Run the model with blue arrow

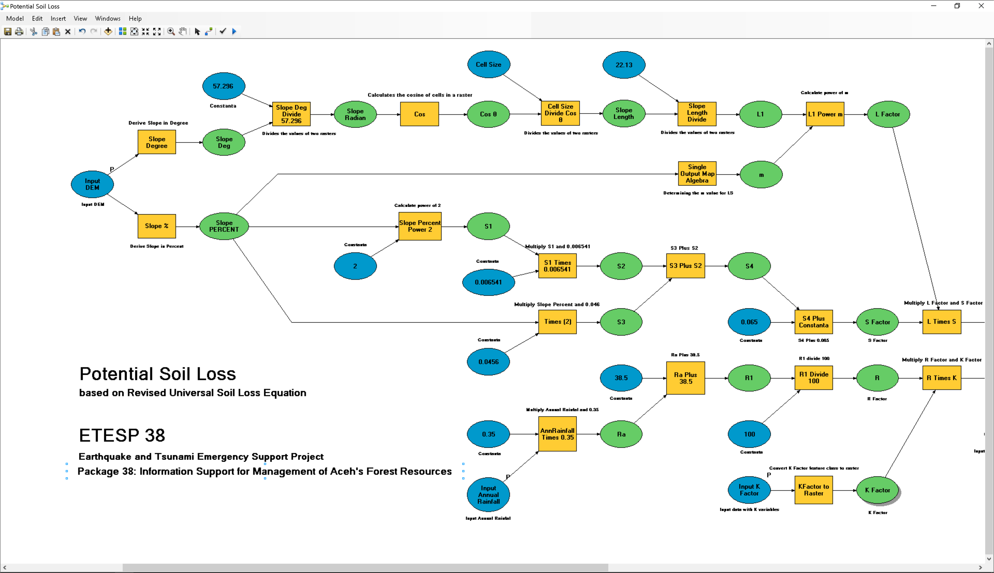(234, 31)
